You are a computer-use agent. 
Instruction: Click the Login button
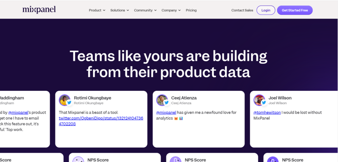pos(266,10)
